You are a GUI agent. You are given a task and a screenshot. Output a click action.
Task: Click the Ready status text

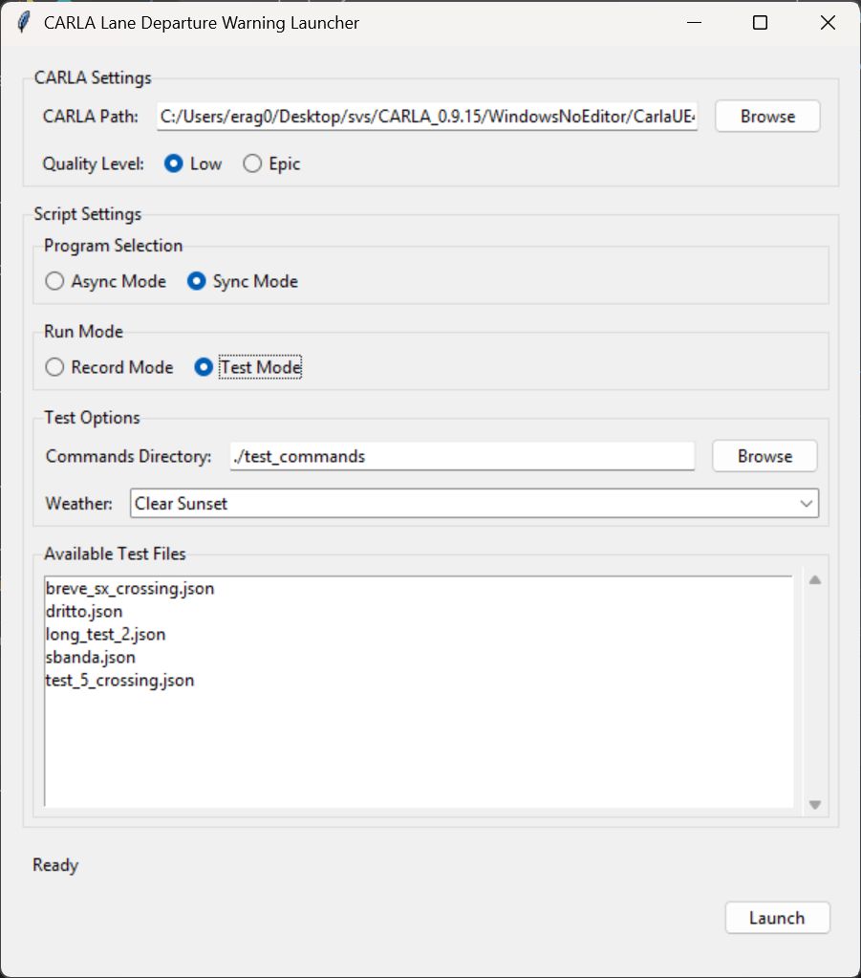55,865
